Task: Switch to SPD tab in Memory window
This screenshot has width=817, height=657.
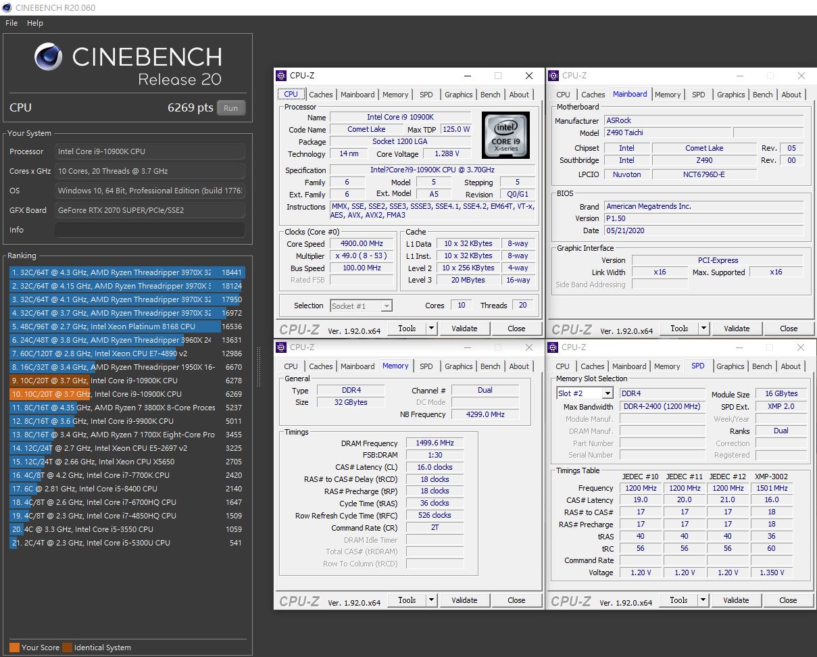Action: 426,366
